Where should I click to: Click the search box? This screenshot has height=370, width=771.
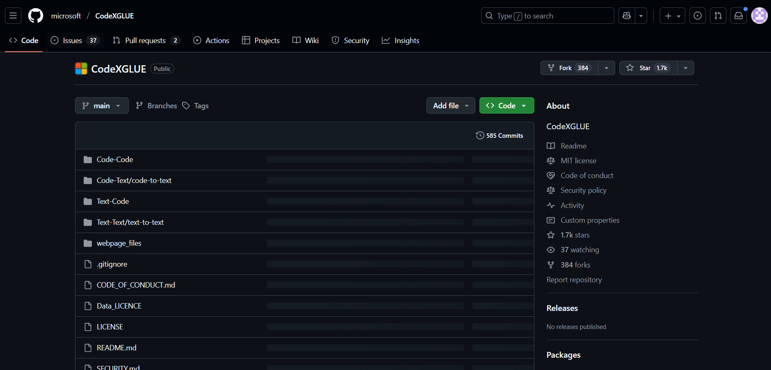(x=547, y=16)
